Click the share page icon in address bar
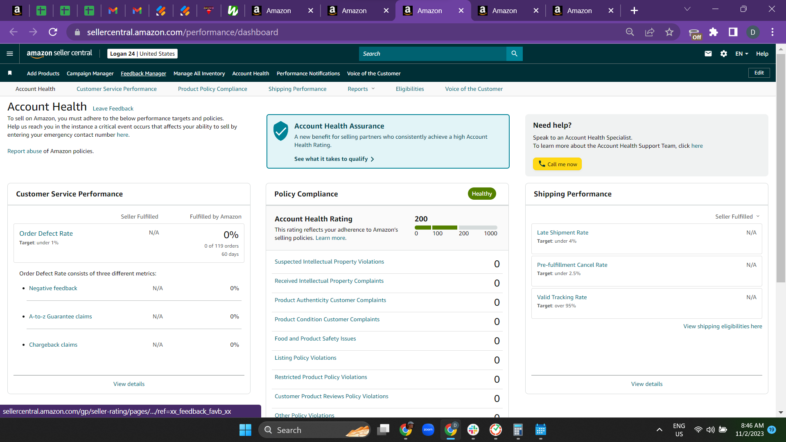The image size is (786, 442). coord(650,32)
